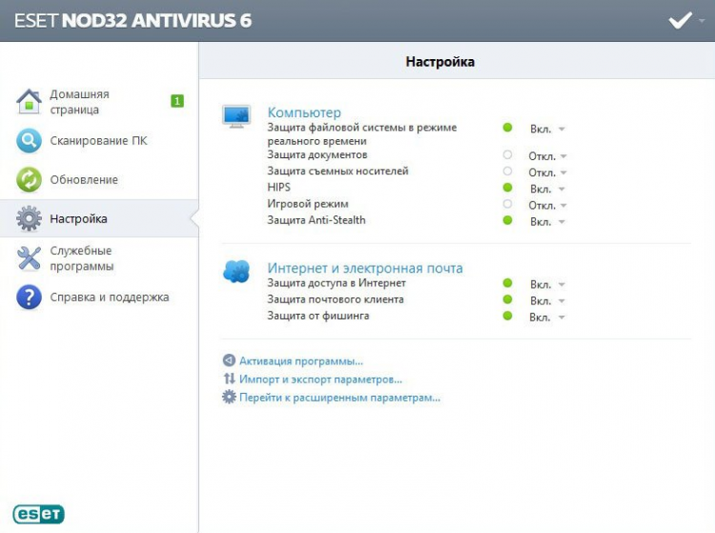Click the Защита съемных носителей label

(x=337, y=171)
